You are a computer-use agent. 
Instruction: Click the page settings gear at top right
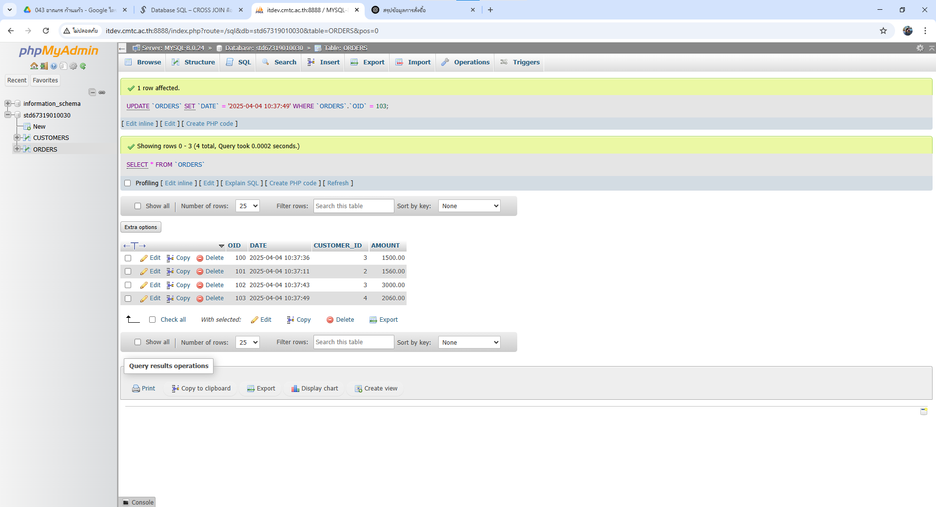[x=919, y=48]
